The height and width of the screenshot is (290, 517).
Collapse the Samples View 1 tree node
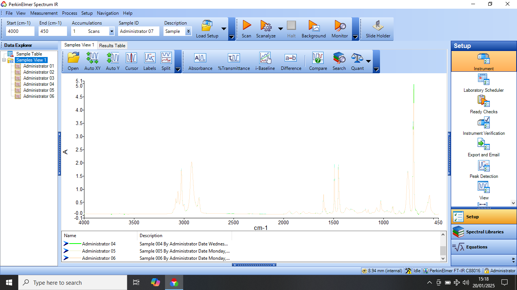click(x=4, y=60)
